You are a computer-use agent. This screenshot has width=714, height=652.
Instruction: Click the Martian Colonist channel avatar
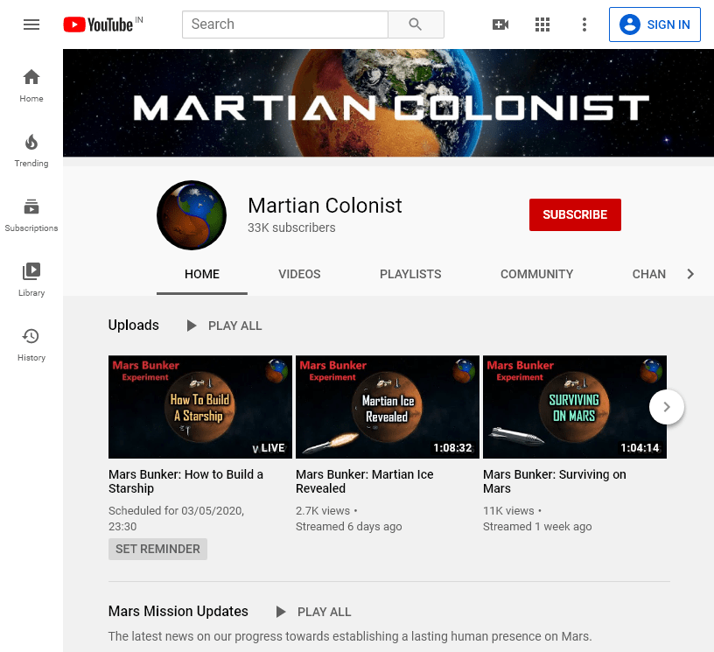click(192, 215)
